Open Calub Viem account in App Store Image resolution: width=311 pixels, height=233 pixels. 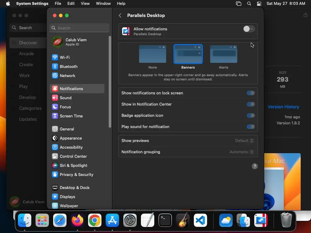(27, 202)
